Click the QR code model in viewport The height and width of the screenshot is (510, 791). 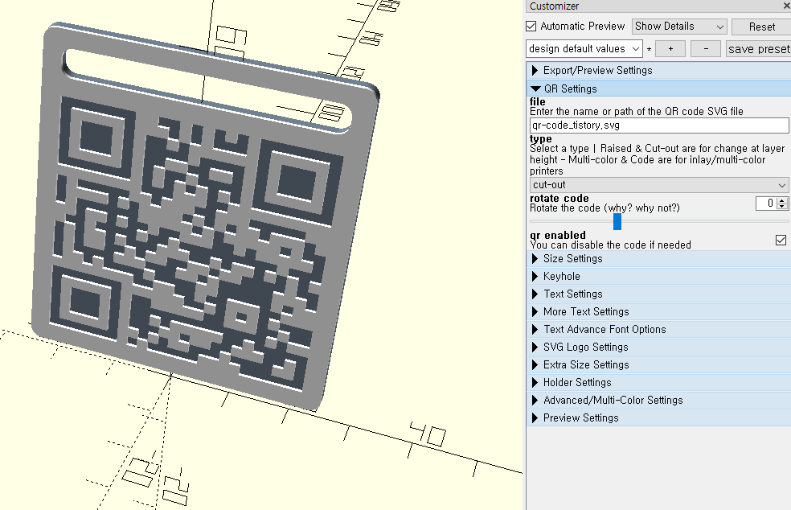click(204, 217)
